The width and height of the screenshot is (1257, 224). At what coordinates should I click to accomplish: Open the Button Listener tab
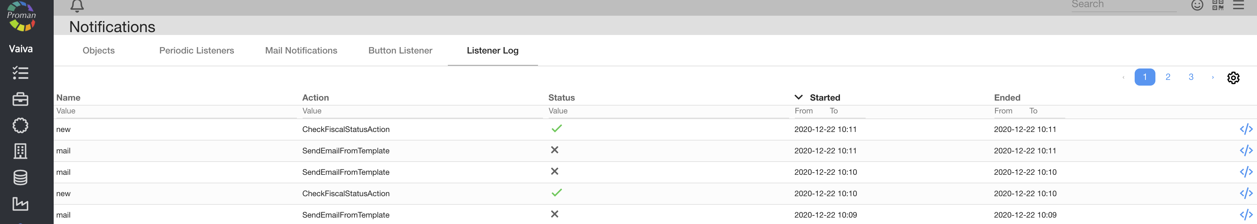click(x=400, y=51)
